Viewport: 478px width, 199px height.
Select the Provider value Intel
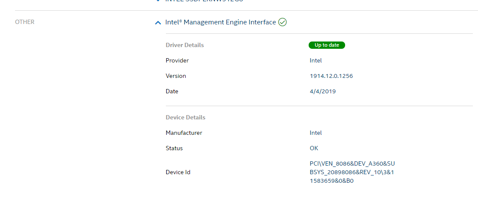click(316, 60)
